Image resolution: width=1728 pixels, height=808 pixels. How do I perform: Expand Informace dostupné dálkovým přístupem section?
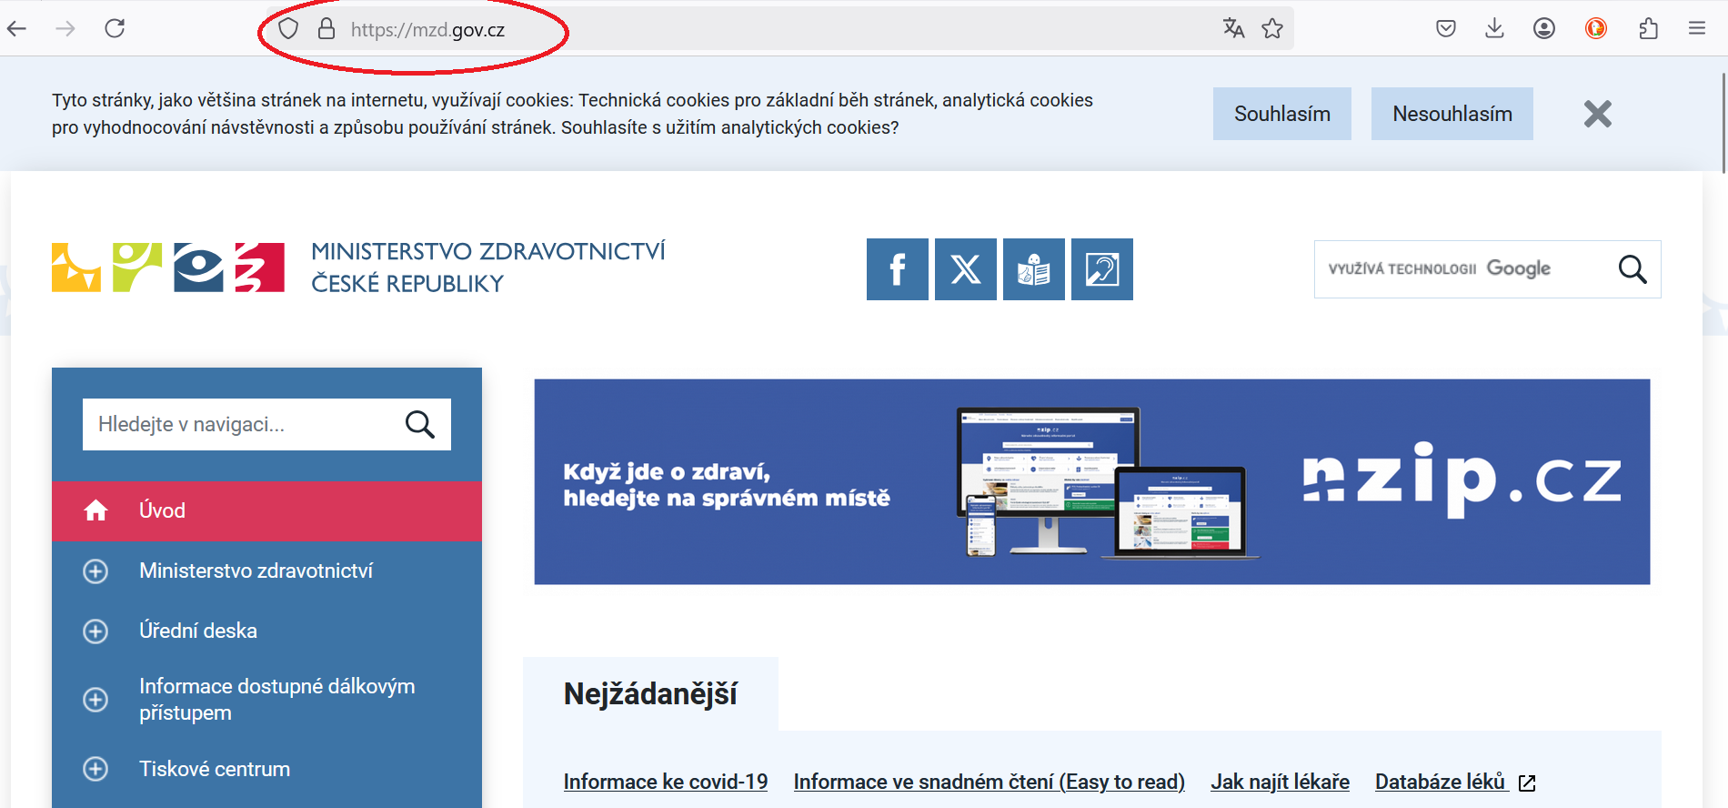point(95,700)
